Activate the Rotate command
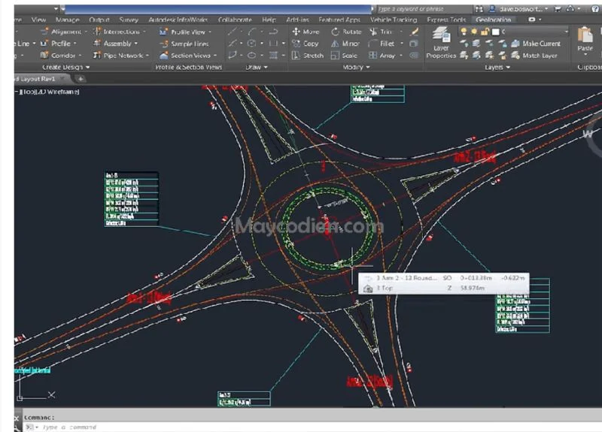 346,32
